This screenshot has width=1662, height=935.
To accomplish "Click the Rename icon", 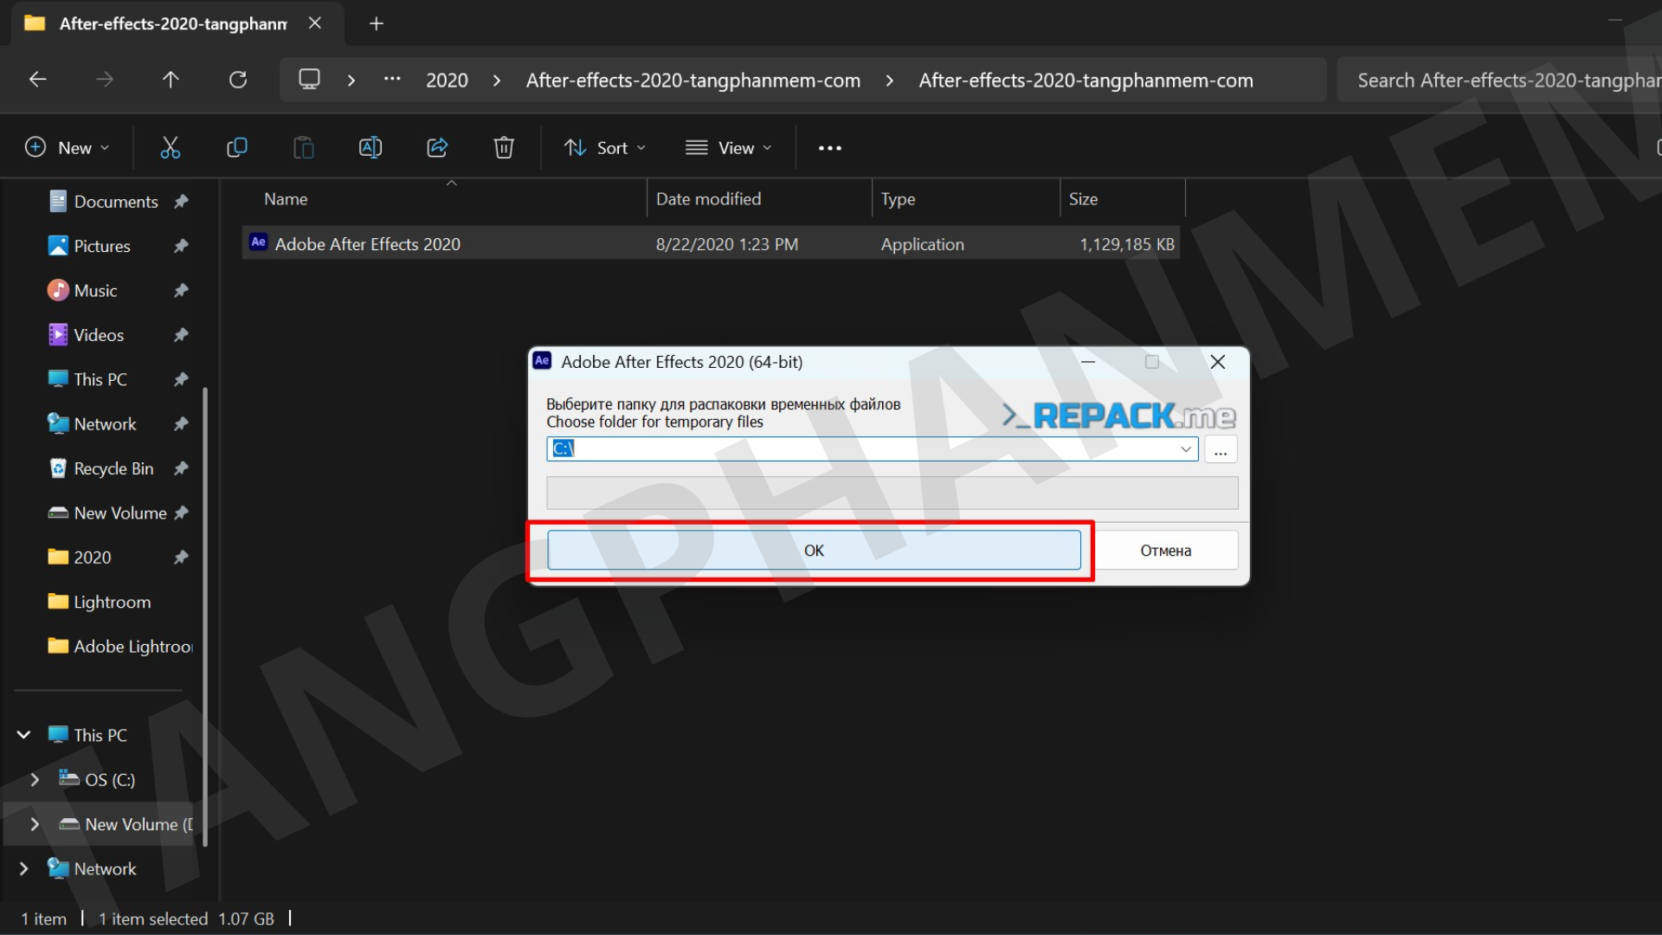I will 370,148.
